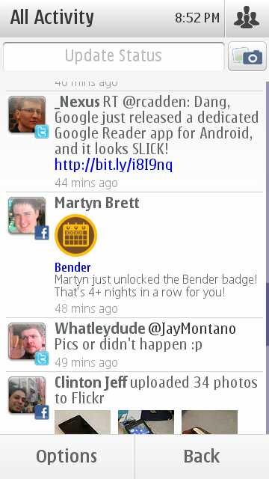Open the Options softkey menu
The height and width of the screenshot is (479, 269).
(x=67, y=457)
